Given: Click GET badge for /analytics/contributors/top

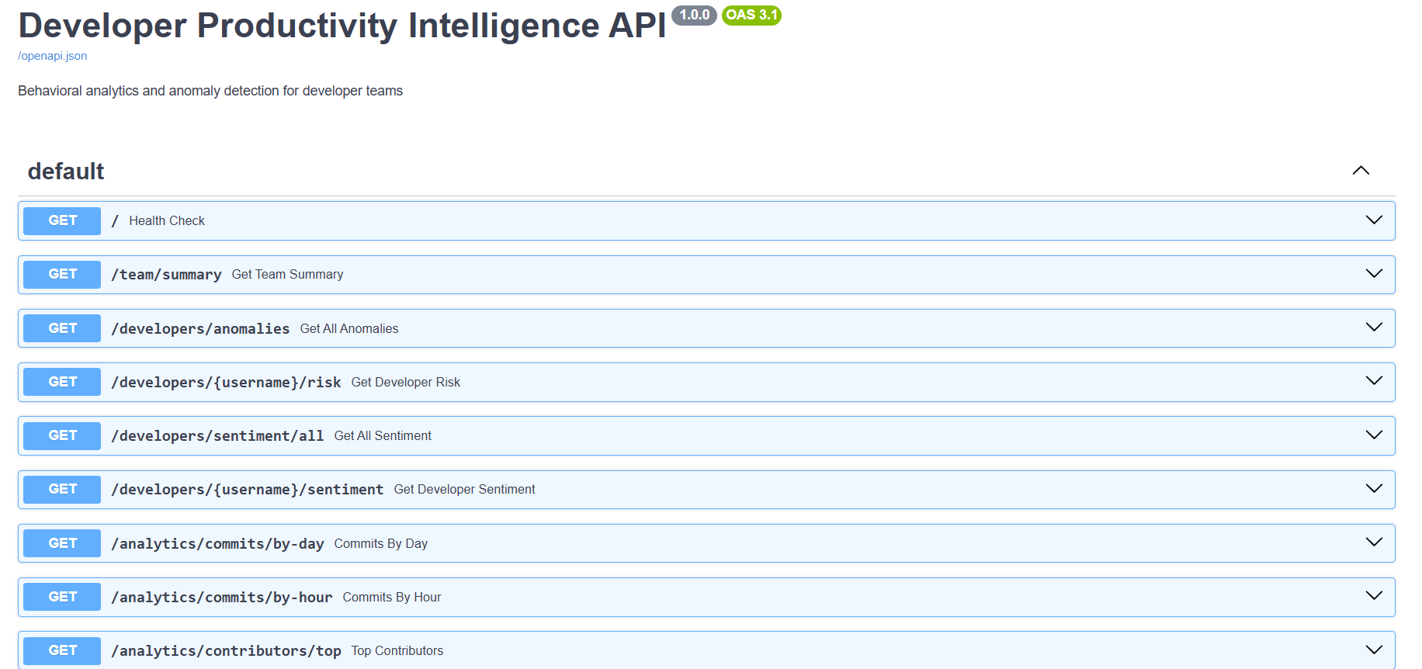Looking at the screenshot, I should click(x=62, y=650).
